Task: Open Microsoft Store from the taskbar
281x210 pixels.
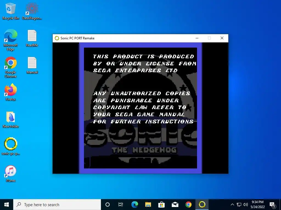Action: pos(161,205)
